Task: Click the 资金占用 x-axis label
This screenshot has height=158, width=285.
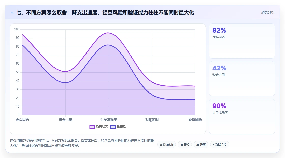Action: (x=65, y=120)
